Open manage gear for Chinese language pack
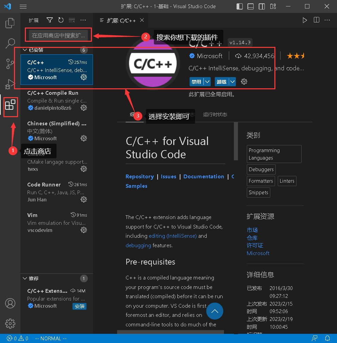This screenshot has width=337, height=343. [x=84, y=138]
